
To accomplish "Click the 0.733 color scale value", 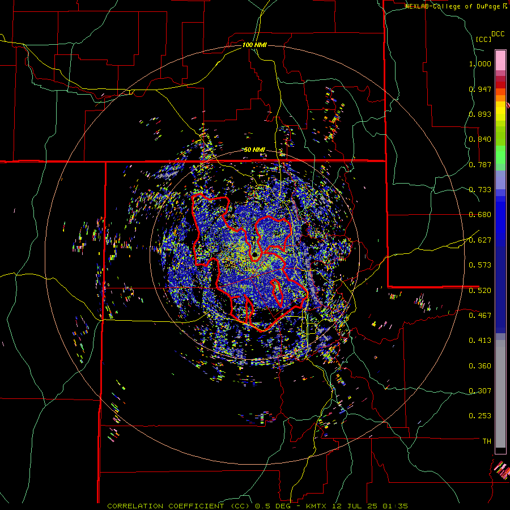I will pyautogui.click(x=480, y=190).
